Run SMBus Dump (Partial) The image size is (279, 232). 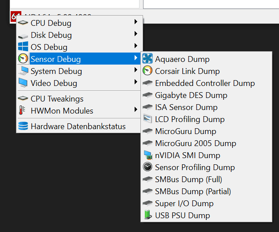(207, 191)
